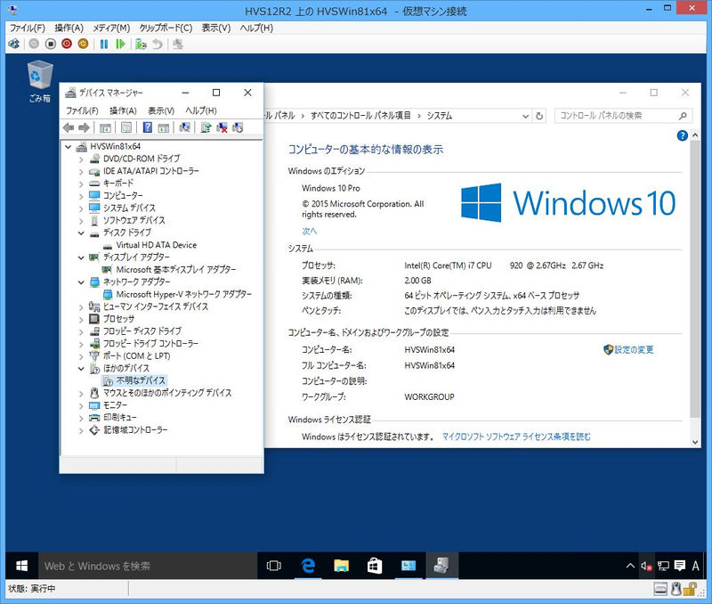Launch Microsoft Edge from the taskbar
The width and height of the screenshot is (712, 604).
tap(308, 566)
